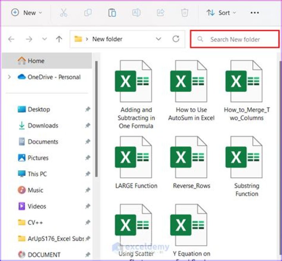
Task: Open Desktop in the sidebar
Action: pyautogui.click(x=34, y=109)
